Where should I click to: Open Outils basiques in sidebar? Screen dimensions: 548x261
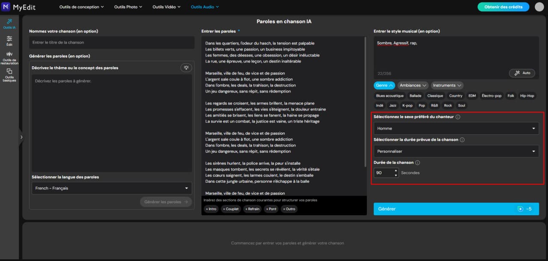click(x=9, y=75)
